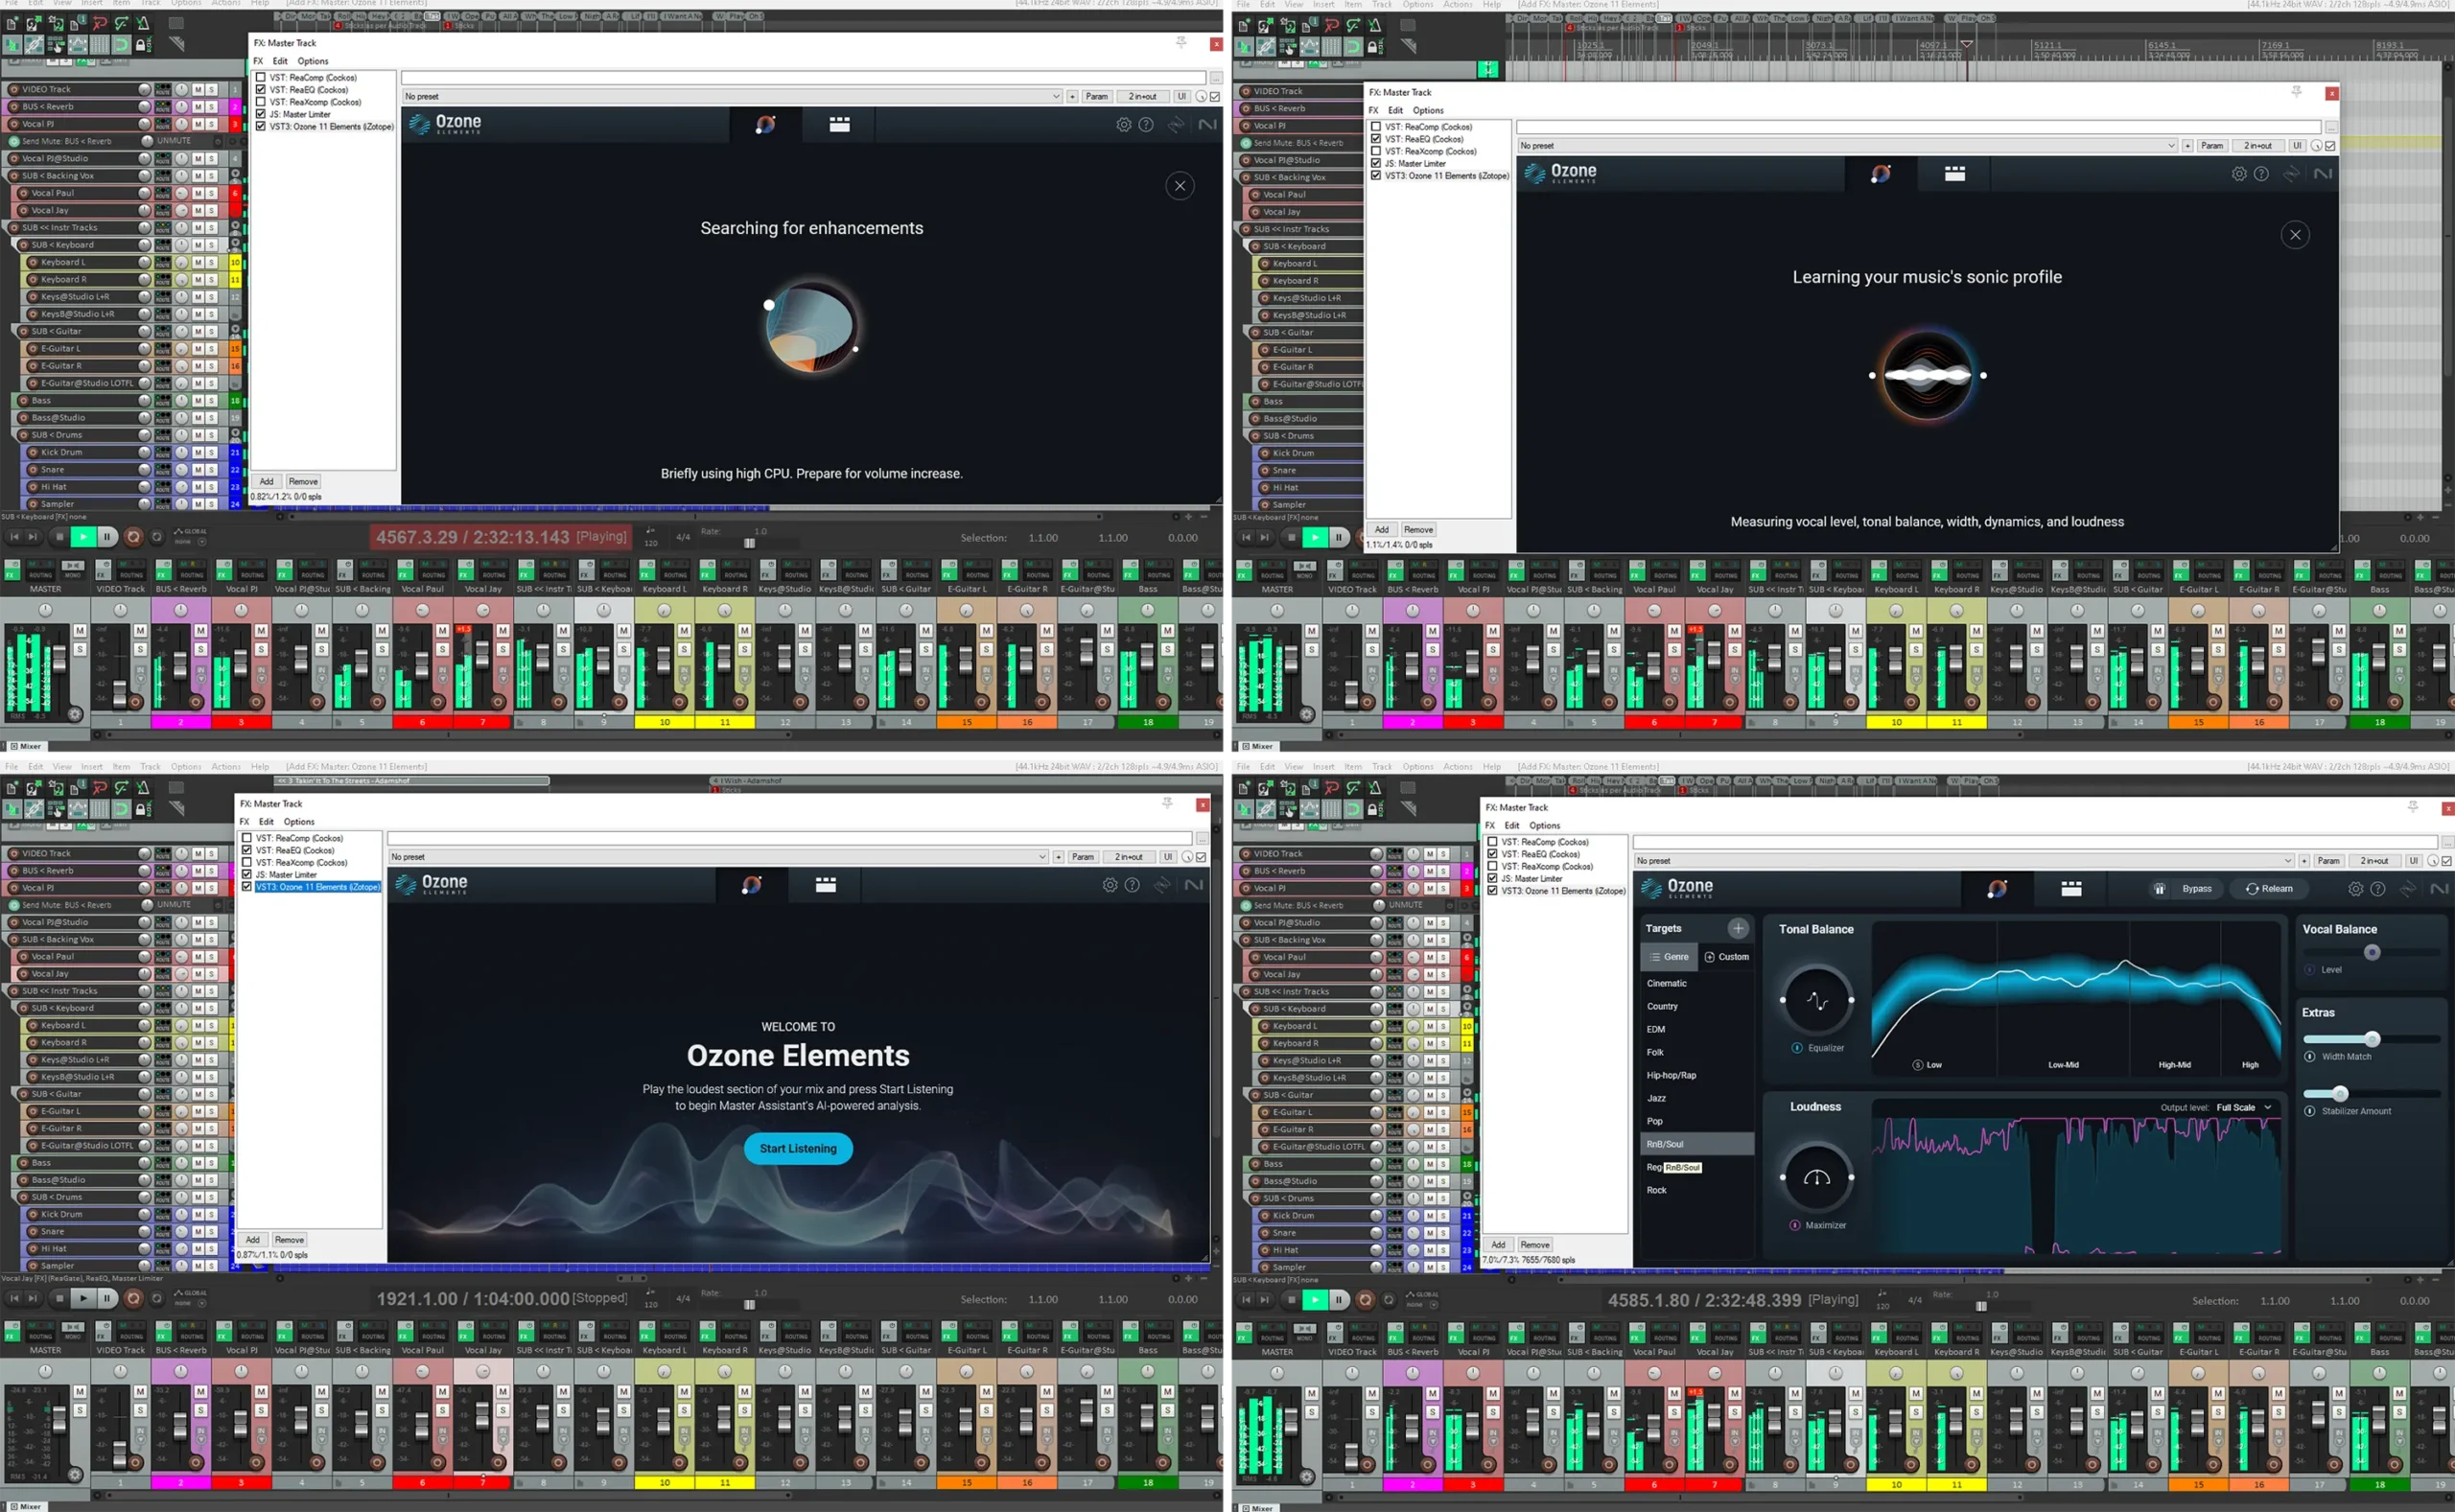Enable VST ReaComp checkbox in Tonal Balance screenshot

point(1492,841)
